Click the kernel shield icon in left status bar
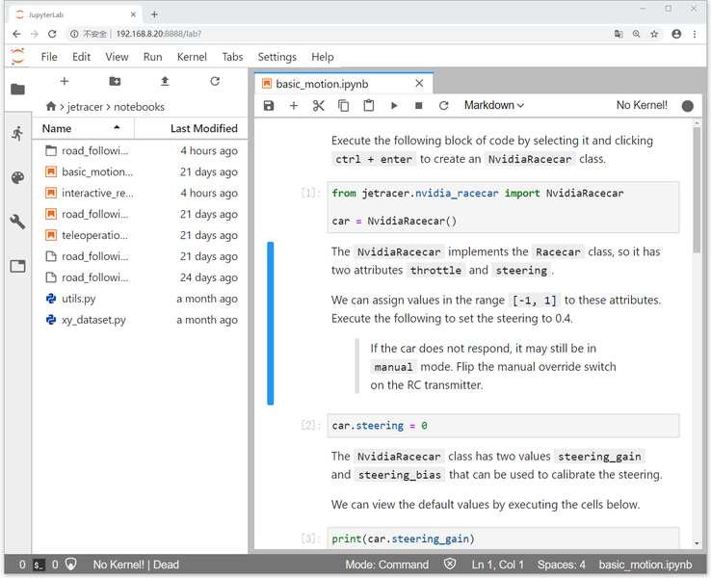Image resolution: width=711 pixels, height=578 pixels. [70, 565]
